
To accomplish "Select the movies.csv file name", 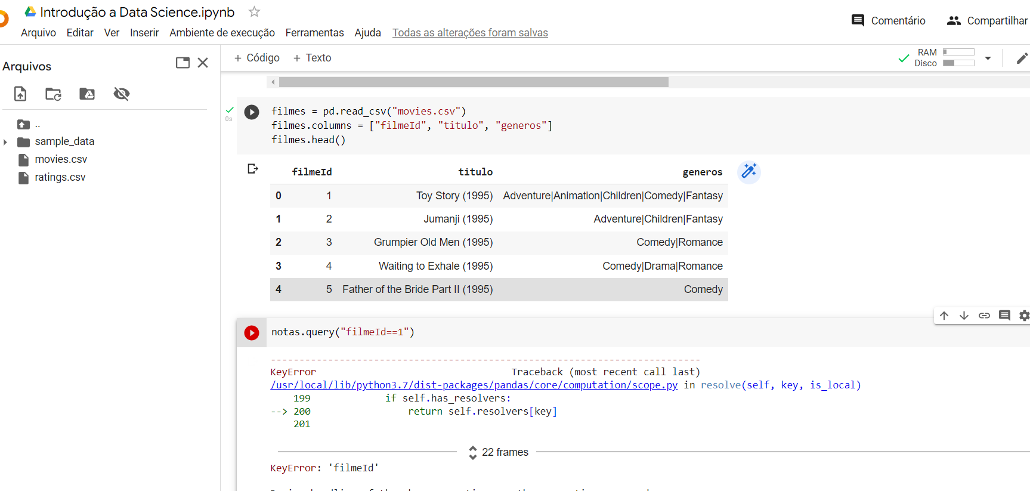I will (x=61, y=160).
